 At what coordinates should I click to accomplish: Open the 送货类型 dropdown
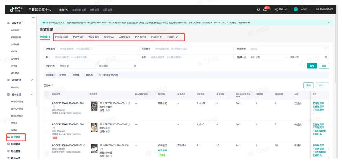pyautogui.click(x=282, y=49)
